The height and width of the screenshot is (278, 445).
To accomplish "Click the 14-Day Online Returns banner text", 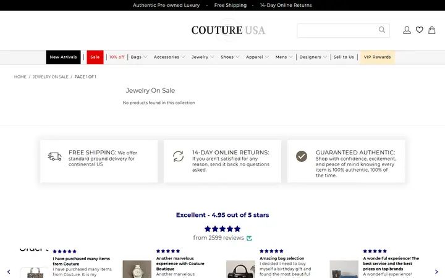I will [286, 5].
